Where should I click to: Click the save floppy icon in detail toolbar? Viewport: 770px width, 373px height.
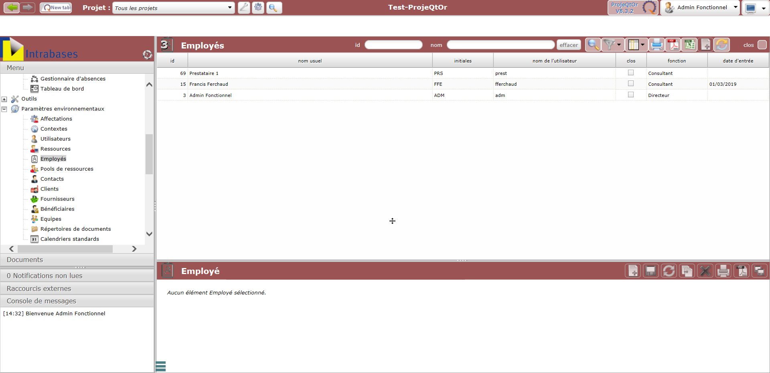click(650, 271)
